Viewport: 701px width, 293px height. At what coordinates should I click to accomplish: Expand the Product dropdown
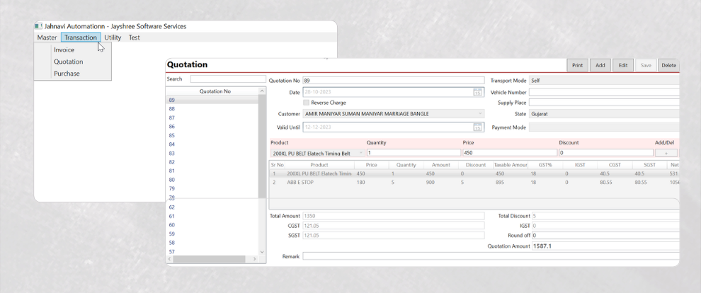tap(360, 153)
